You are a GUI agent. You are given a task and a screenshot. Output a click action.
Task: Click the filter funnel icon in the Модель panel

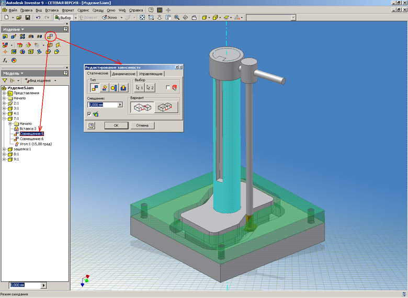point(5,81)
